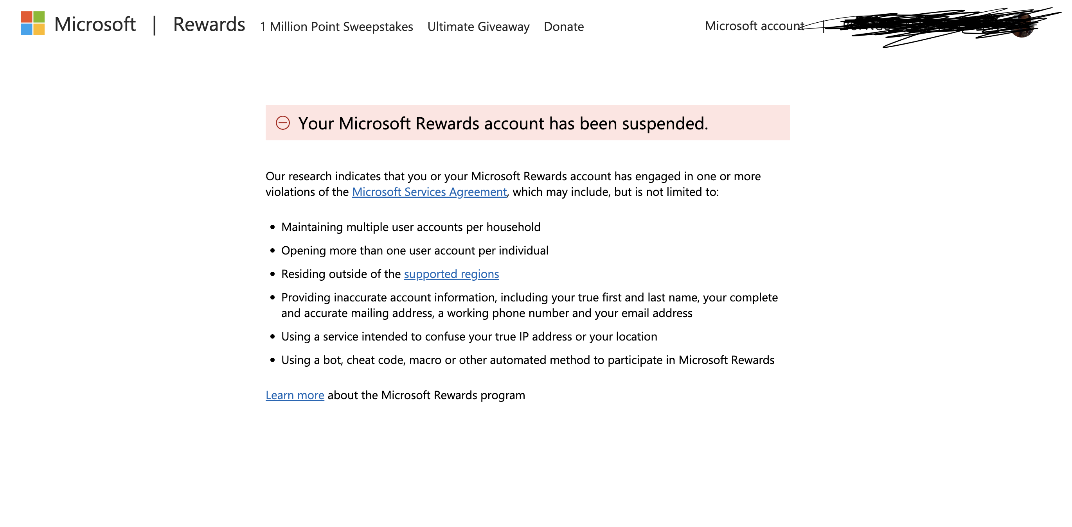Open the supported regions link
Image resolution: width=1072 pixels, height=527 pixels.
pos(451,274)
